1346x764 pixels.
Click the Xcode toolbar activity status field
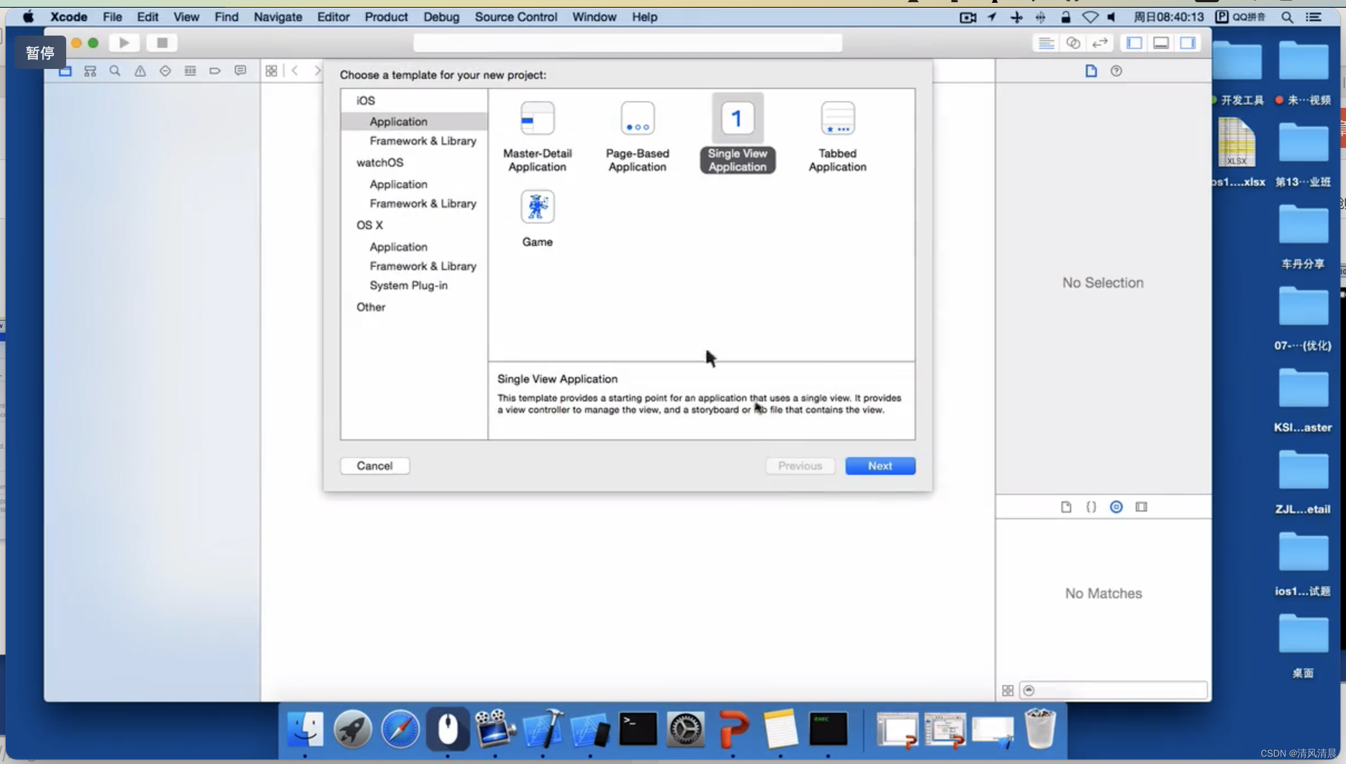point(627,43)
